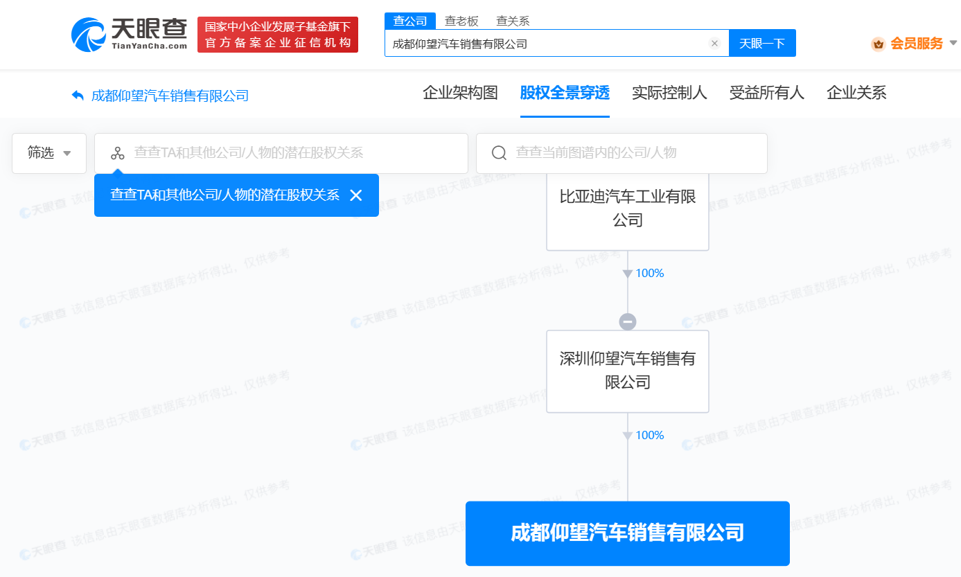Clear the search box with the X icon

pyautogui.click(x=714, y=44)
